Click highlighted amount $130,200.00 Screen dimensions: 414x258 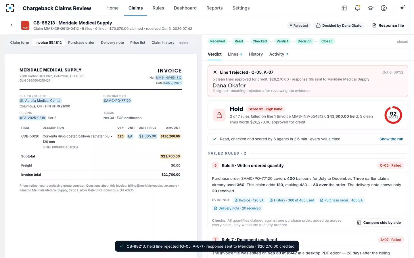(170, 136)
